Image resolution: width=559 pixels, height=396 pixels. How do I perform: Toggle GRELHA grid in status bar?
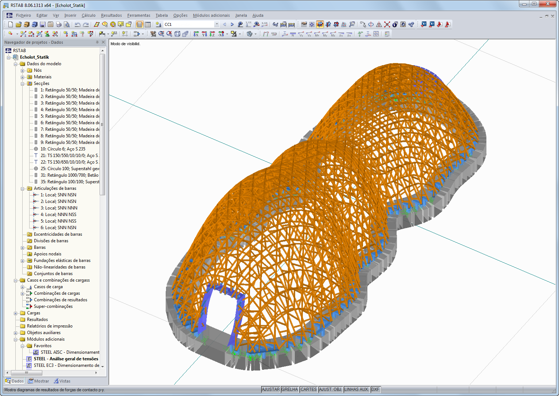(290, 389)
